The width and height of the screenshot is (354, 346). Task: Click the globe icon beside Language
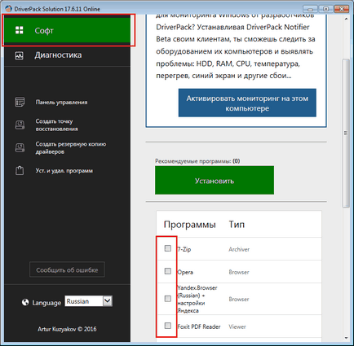[25, 302]
